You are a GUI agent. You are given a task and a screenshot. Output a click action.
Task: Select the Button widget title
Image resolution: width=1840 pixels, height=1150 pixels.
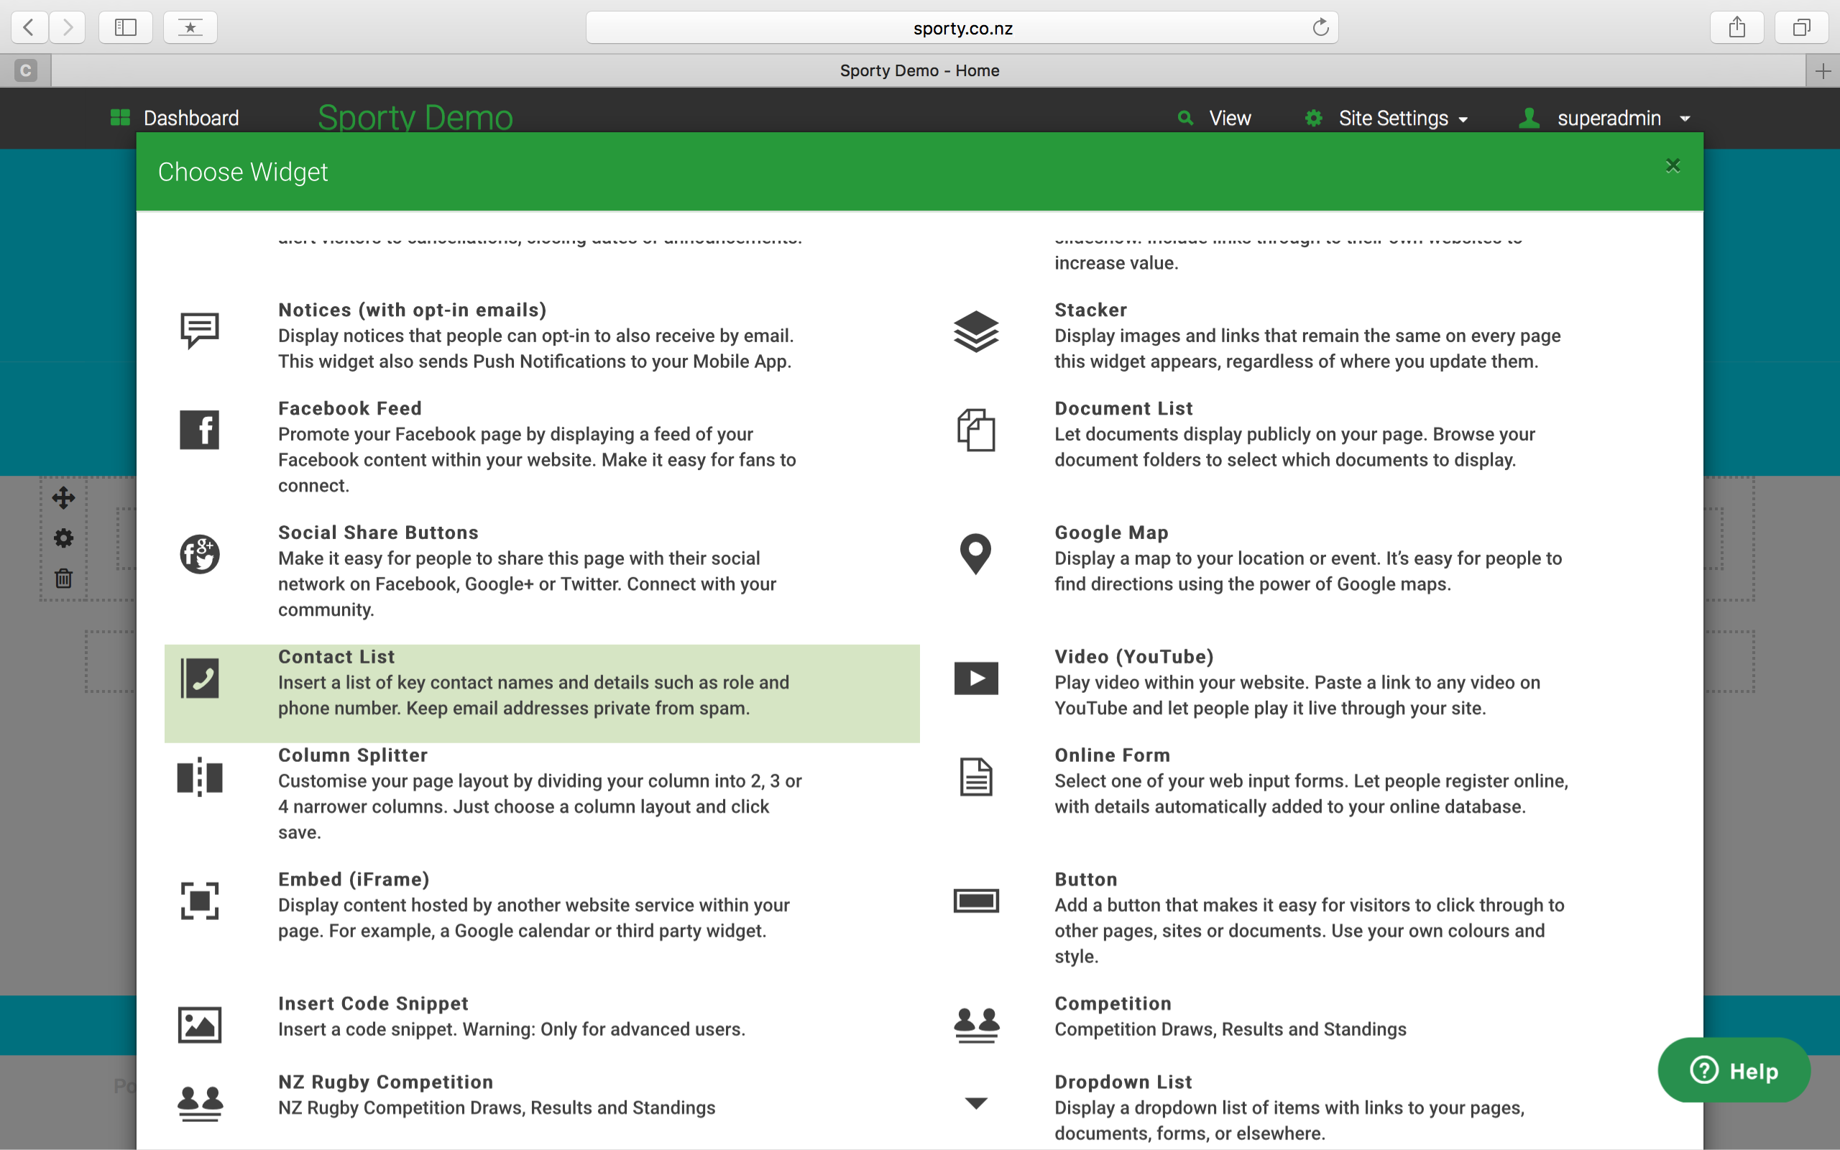(x=1086, y=879)
